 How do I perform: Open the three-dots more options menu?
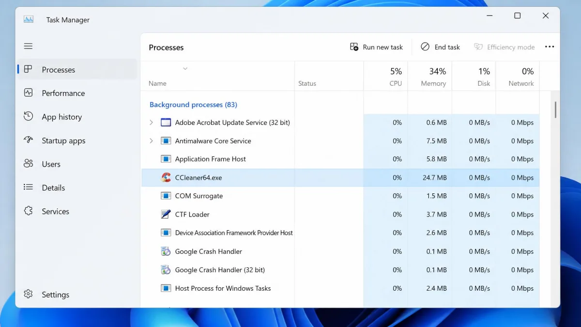coord(550,47)
